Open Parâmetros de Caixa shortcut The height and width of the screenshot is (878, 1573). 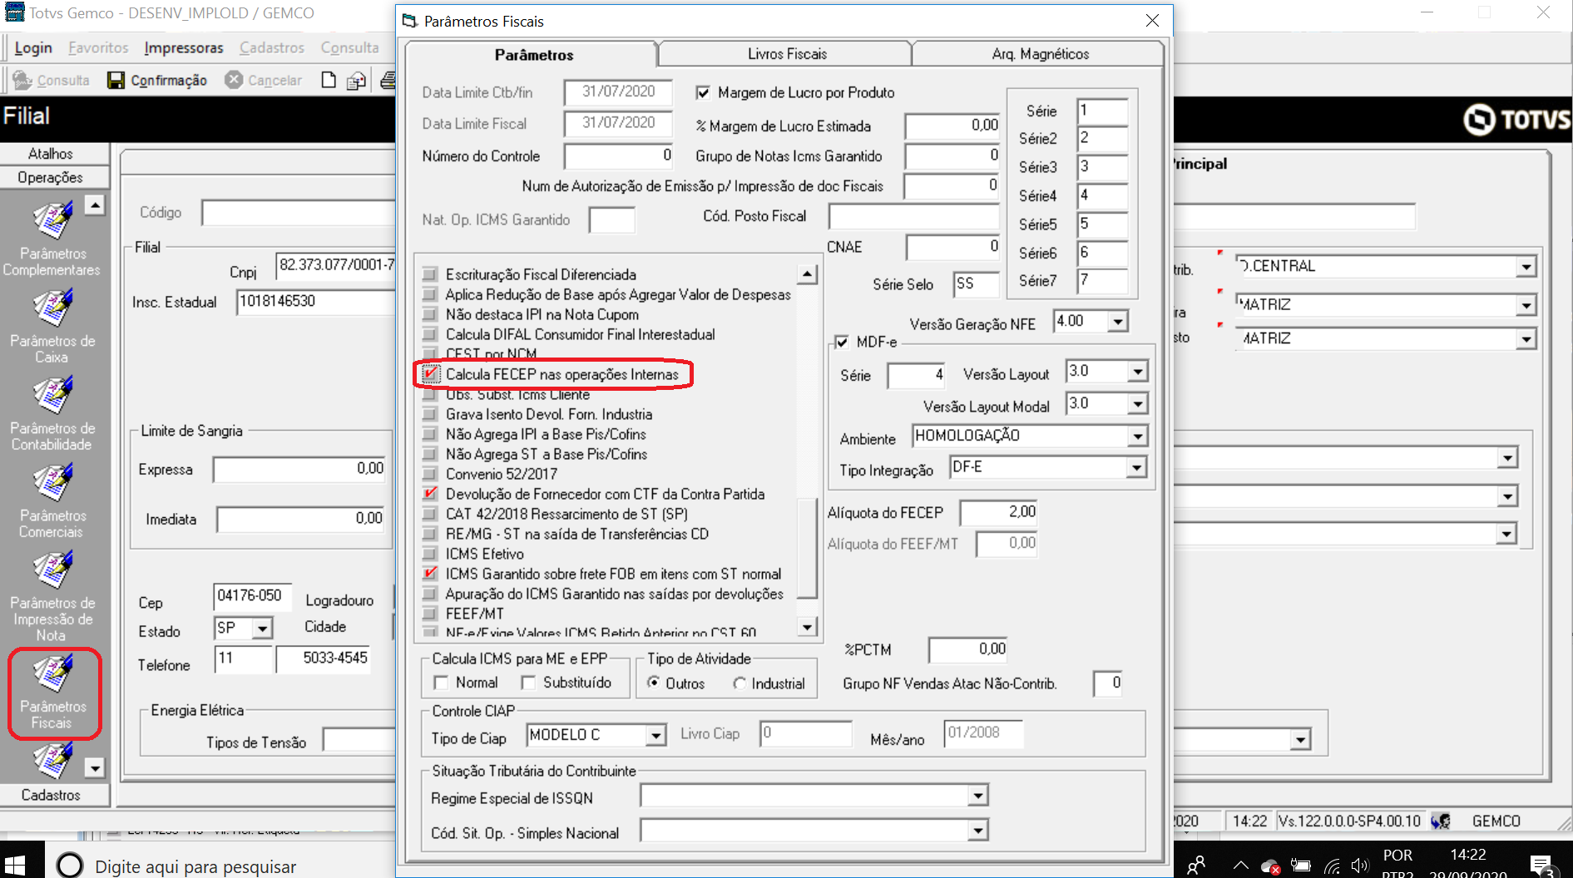coord(52,327)
